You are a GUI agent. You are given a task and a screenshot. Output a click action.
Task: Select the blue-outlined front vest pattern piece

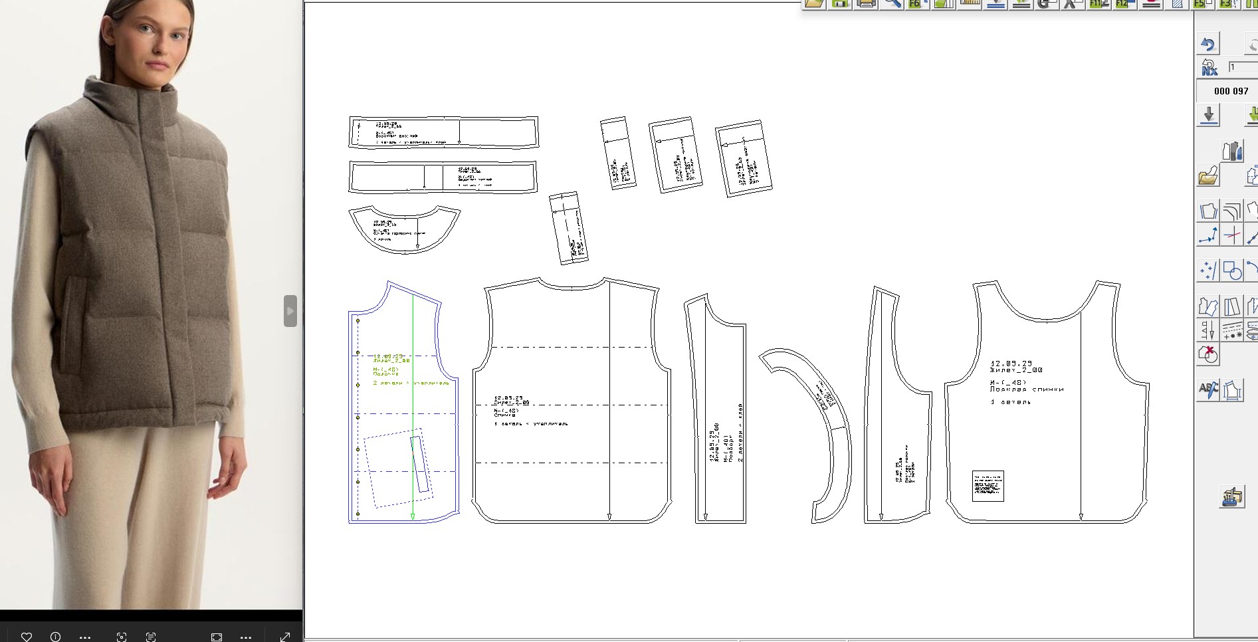click(403, 403)
